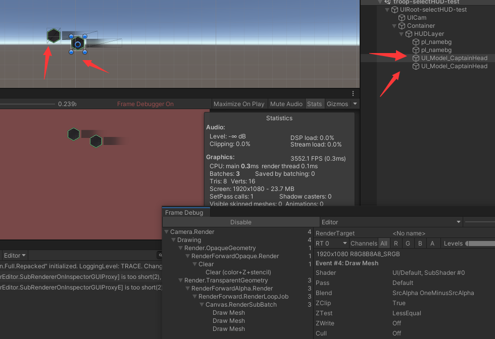Click the selected hexagon object in Scene view

(78, 44)
